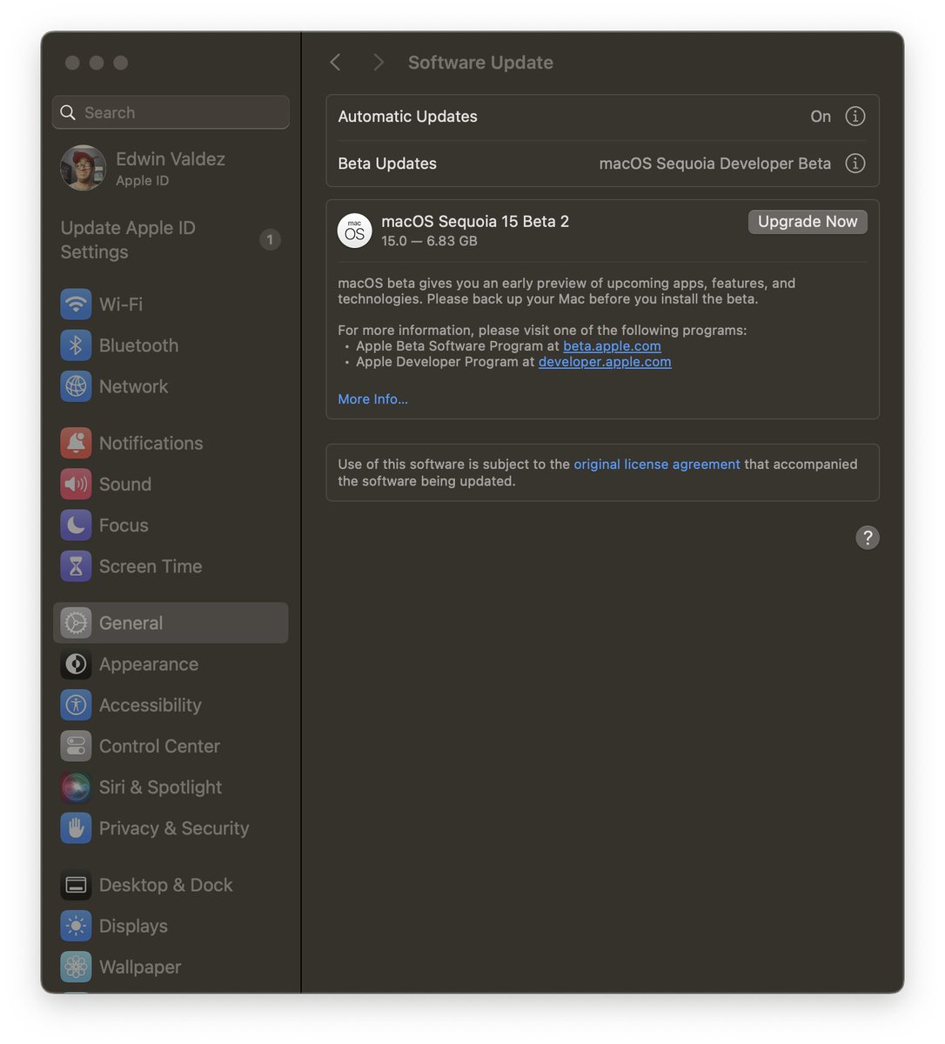Navigate back with the left chevron arrow
945x1044 pixels.
click(335, 62)
